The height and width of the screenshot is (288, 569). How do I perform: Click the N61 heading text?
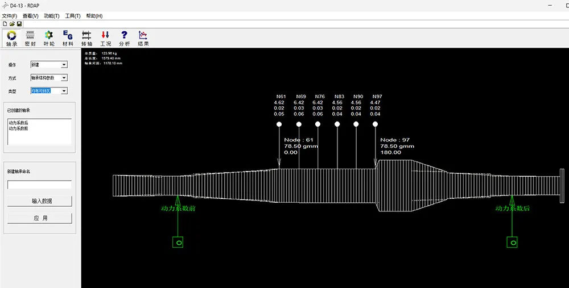point(281,97)
